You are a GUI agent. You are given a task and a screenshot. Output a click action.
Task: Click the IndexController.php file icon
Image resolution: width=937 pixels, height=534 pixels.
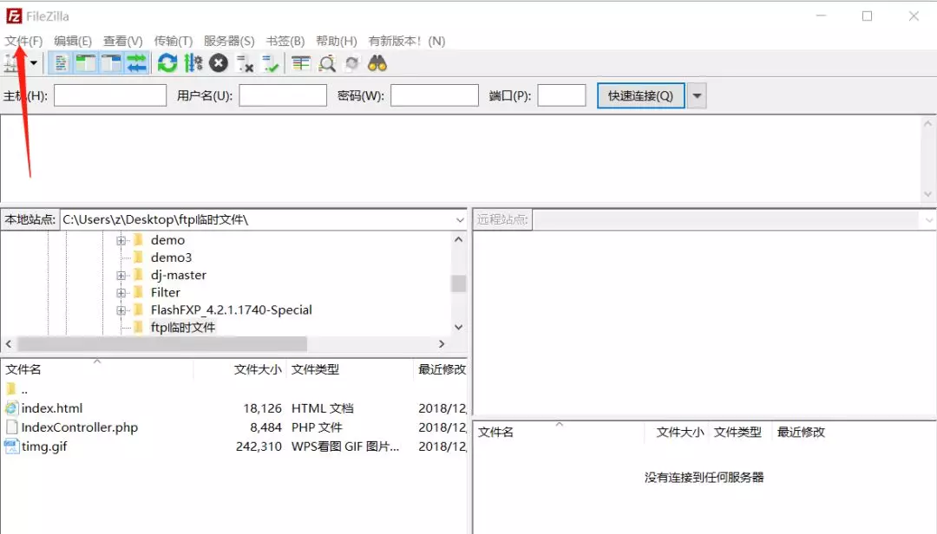pyautogui.click(x=11, y=427)
